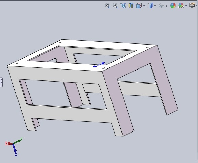Open View Settings monitor icon
This screenshot has width=198, height=163.
pyautogui.click(x=192, y=5)
